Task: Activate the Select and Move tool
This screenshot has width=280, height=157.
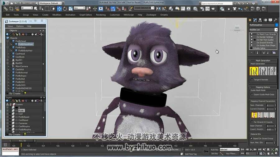Action: point(59,8)
